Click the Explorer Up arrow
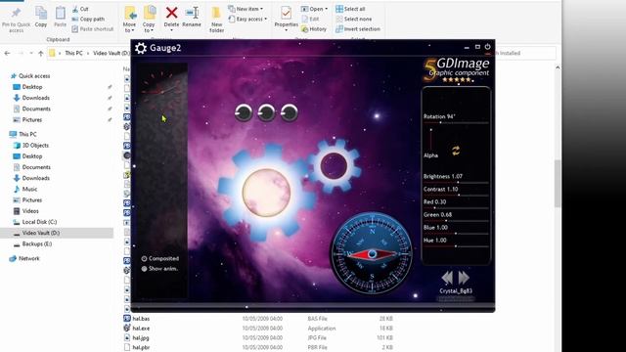Image resolution: width=626 pixels, height=352 pixels. 41,53
